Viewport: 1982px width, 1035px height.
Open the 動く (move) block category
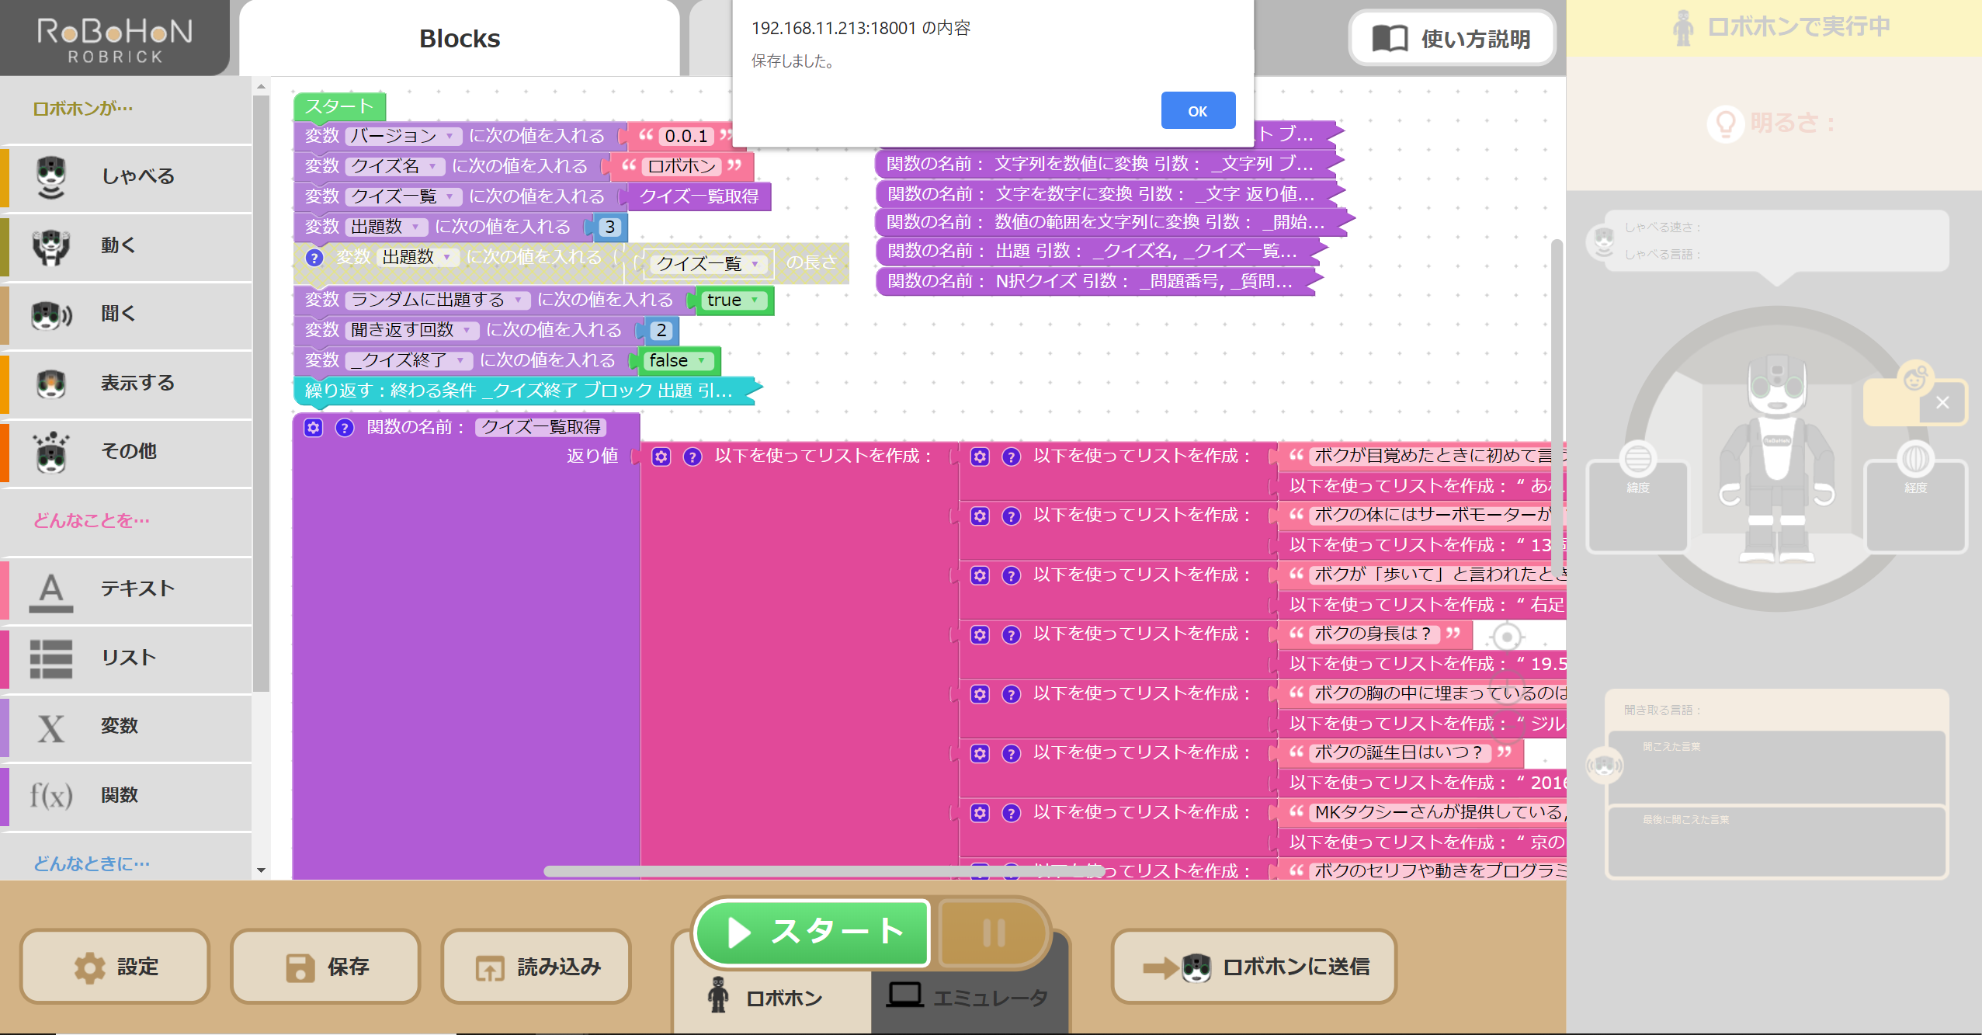pyautogui.click(x=51, y=245)
